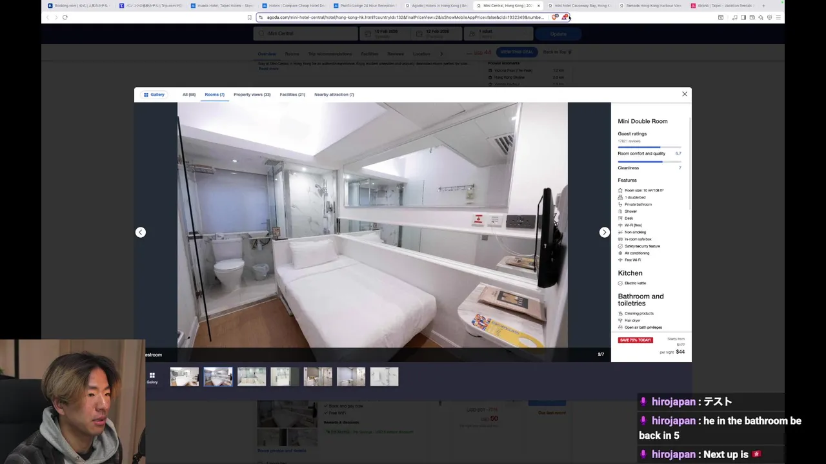The width and height of the screenshot is (826, 464).
Task: Click the Wi-Fi [free] feature icon
Action: point(620,225)
